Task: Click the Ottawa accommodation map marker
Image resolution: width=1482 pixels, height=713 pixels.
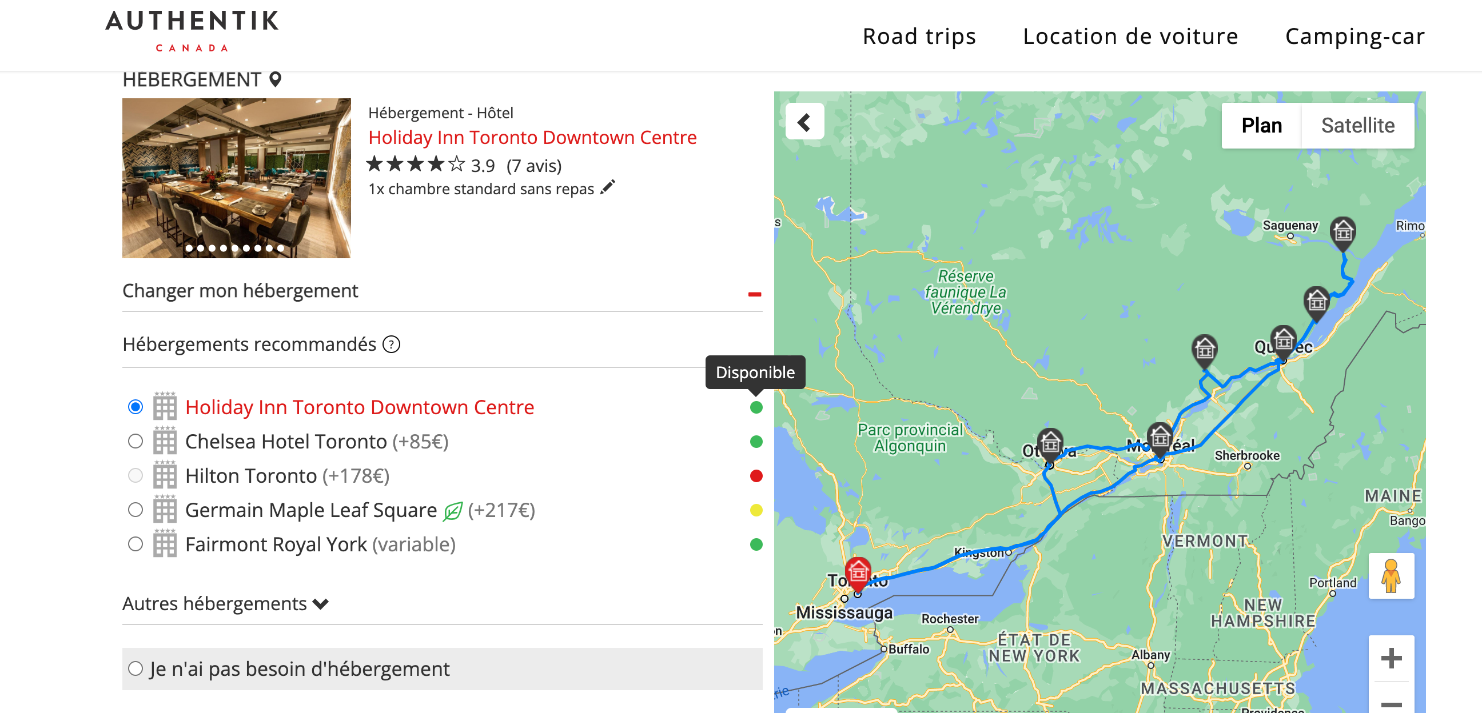Action: (x=1050, y=444)
